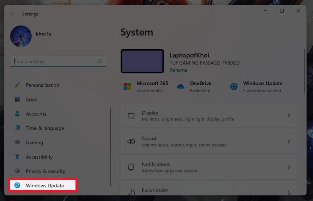Click the Notifications bell icon
Image resolution: width=313 pixels, height=201 pixels.
point(131,167)
